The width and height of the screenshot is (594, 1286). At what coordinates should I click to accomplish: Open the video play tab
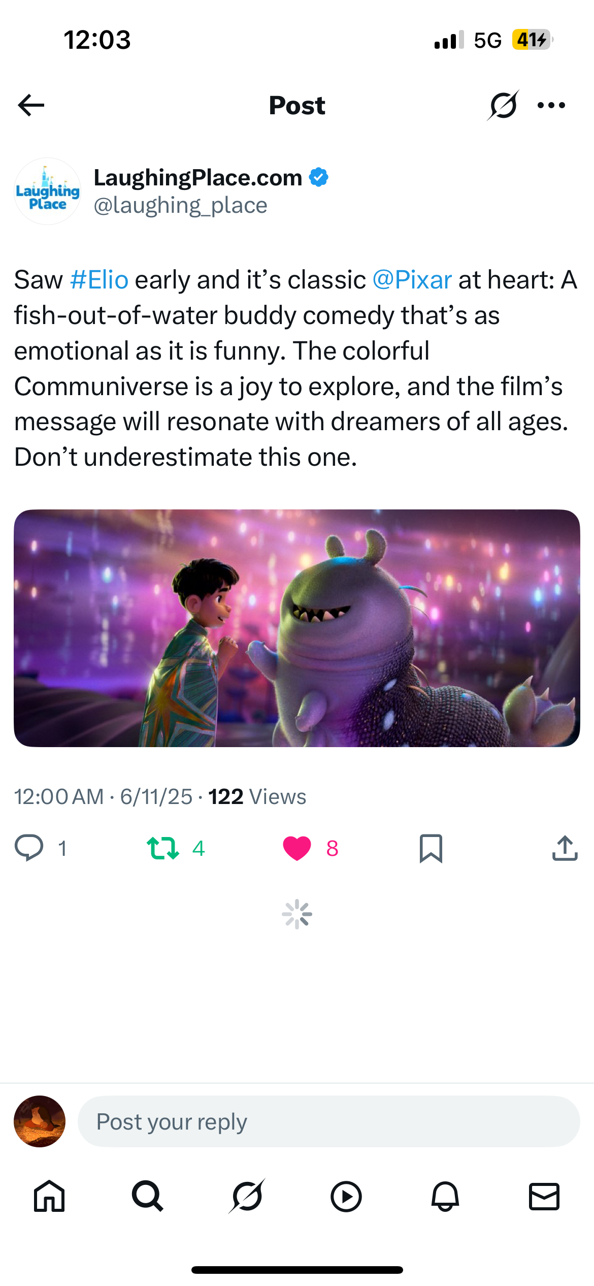[x=346, y=1197]
